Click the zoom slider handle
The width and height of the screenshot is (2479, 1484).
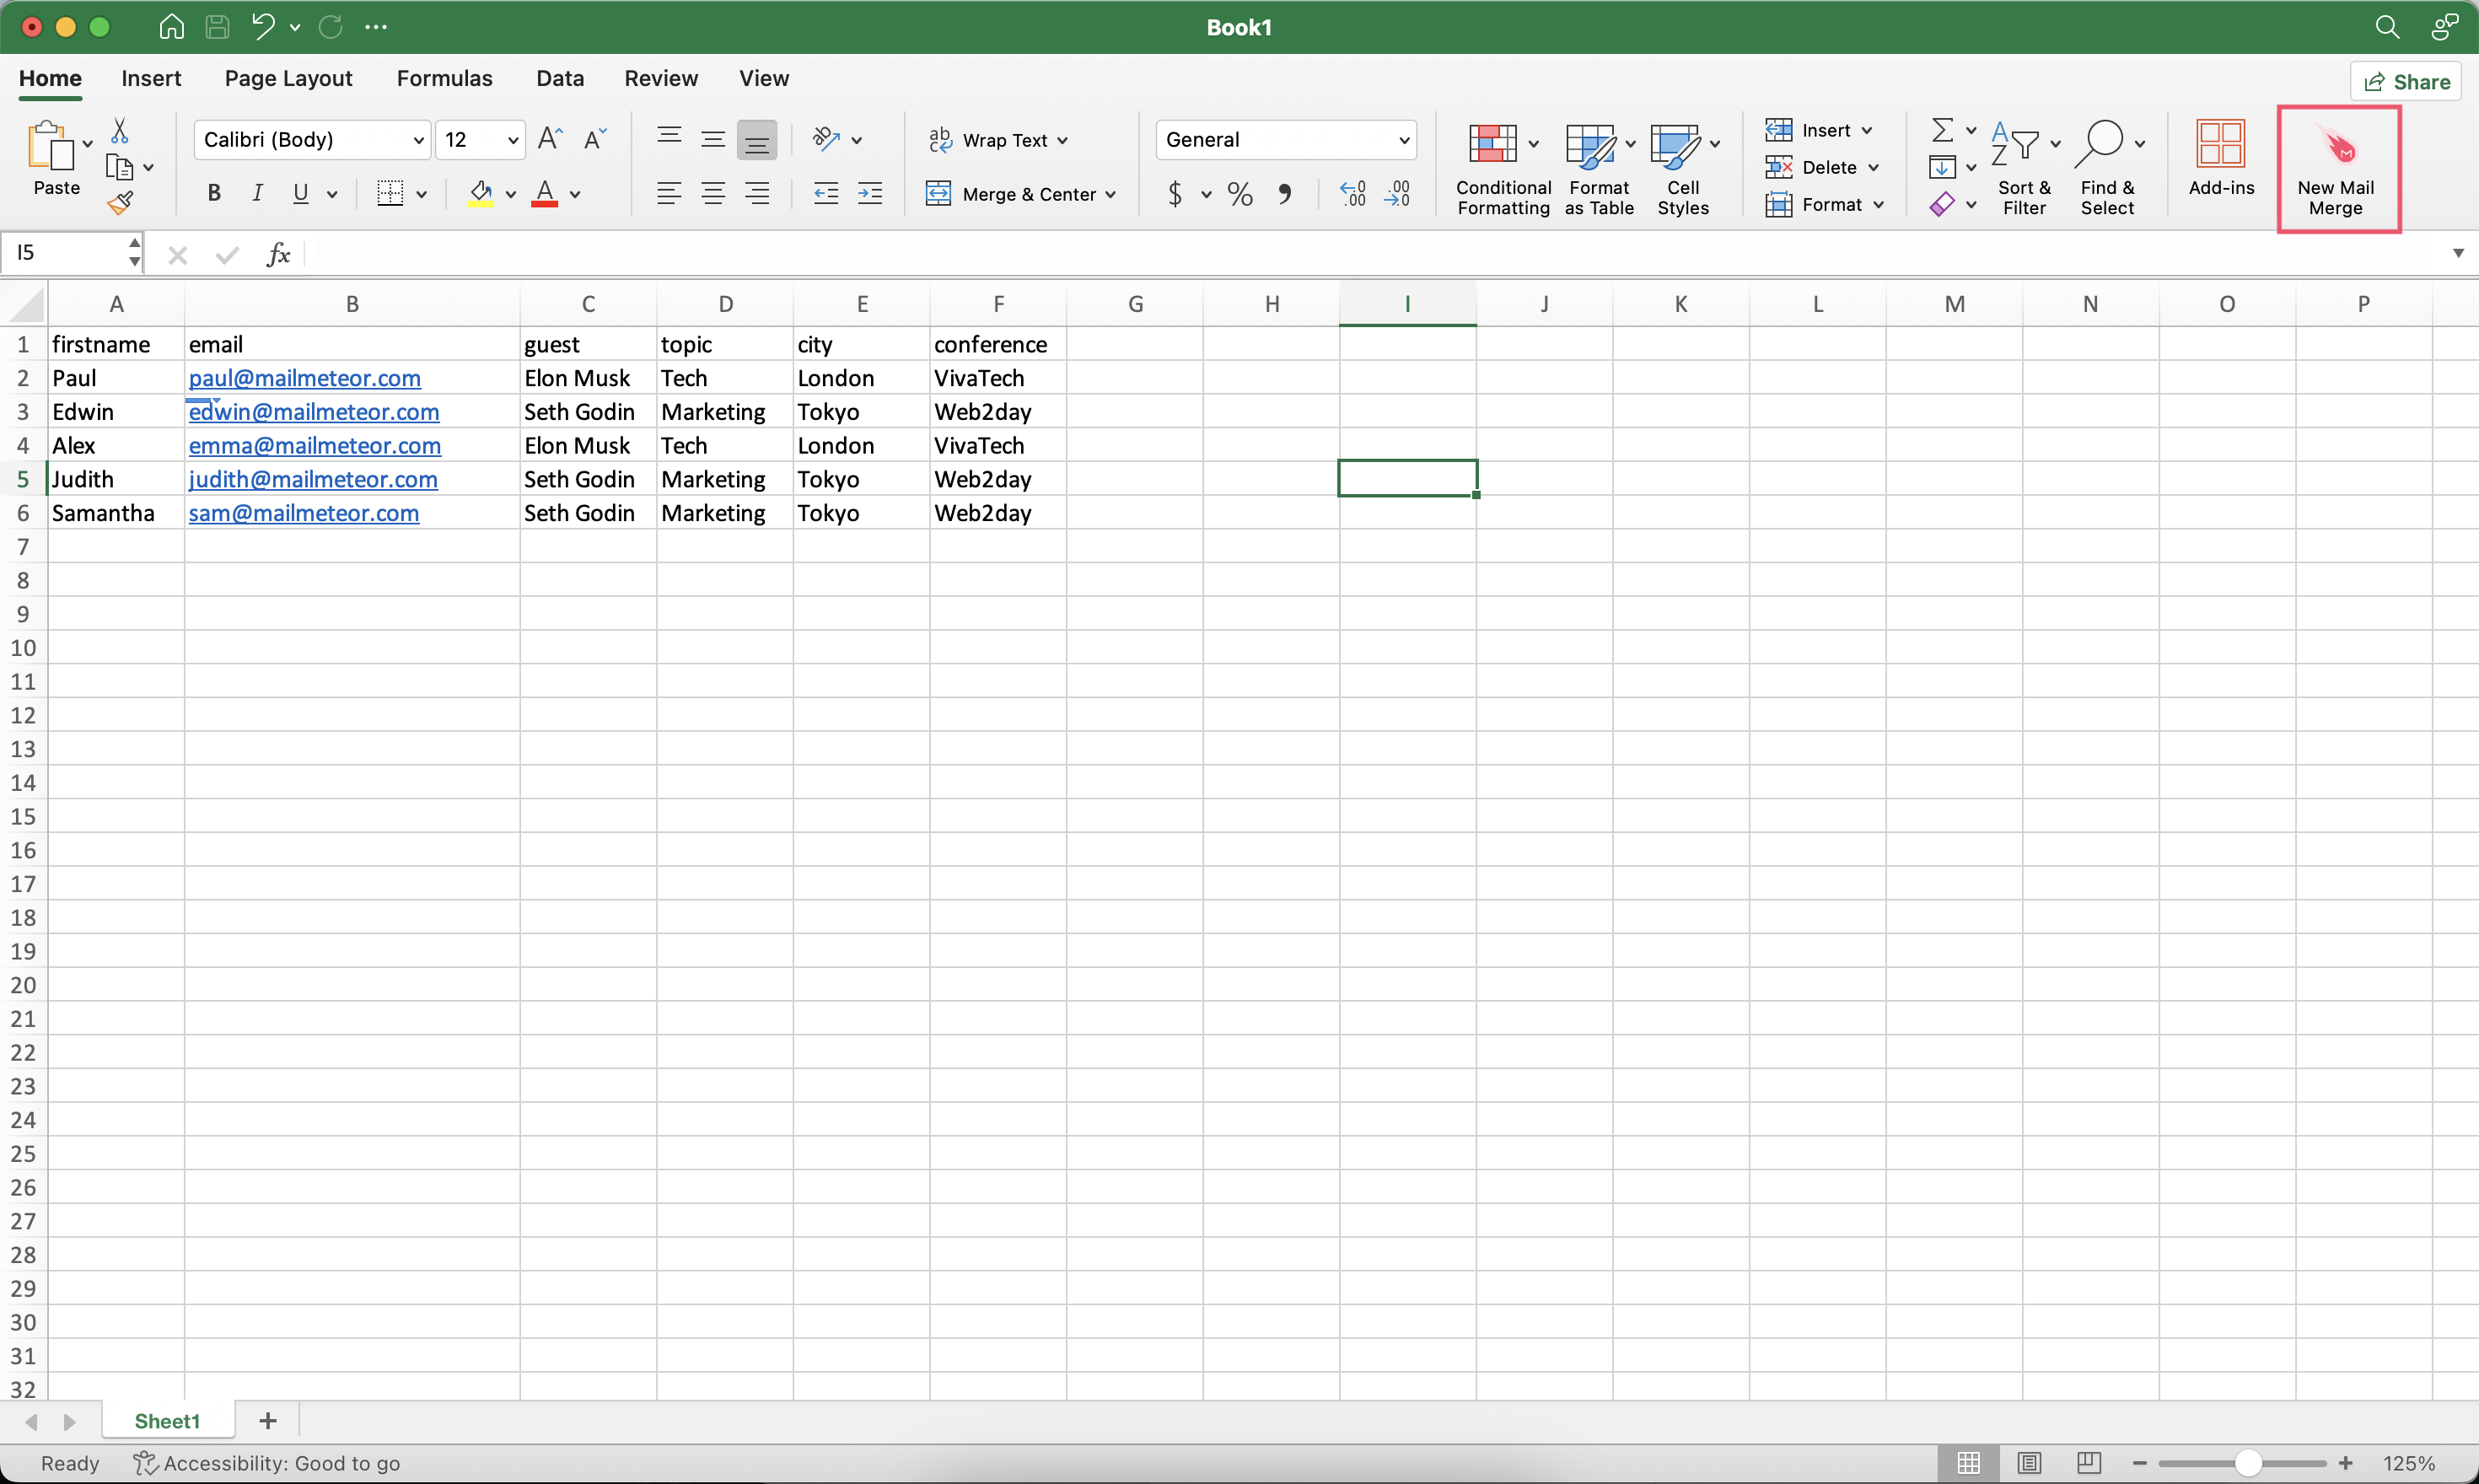pos(2248,1463)
